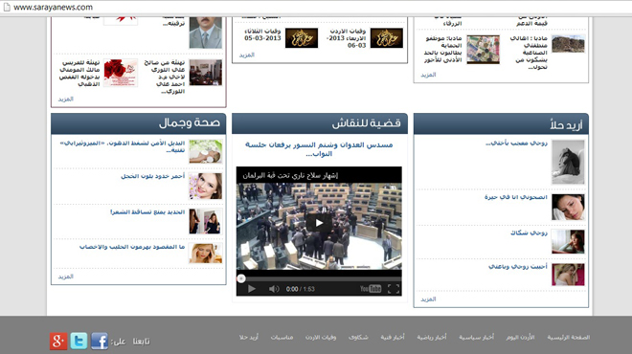Click the black-and-white sitting person thumbnail

click(568, 162)
